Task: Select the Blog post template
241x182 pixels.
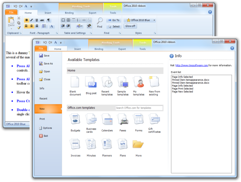Action: (91, 86)
